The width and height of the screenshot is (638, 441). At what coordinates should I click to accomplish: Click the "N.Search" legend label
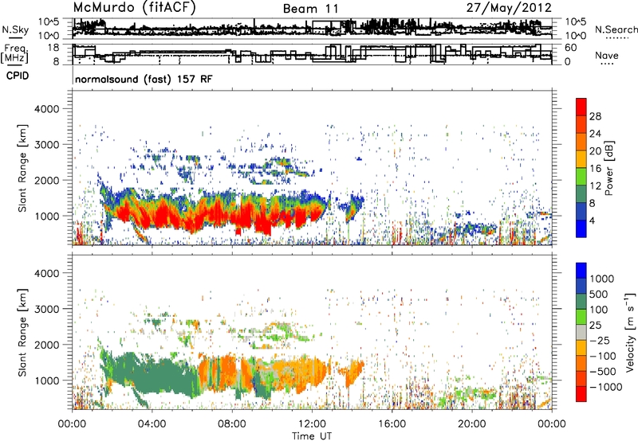click(616, 29)
